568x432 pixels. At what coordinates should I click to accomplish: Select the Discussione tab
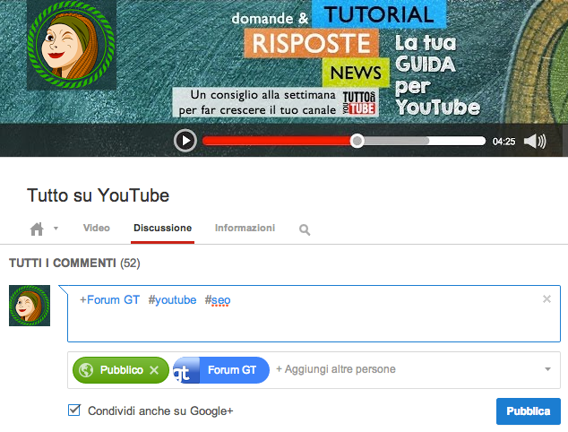point(163,228)
